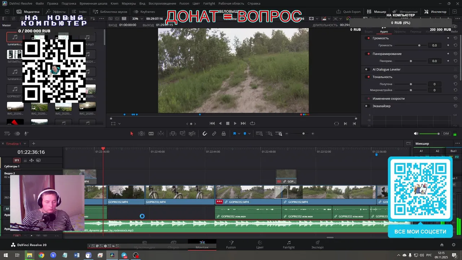Viewport: 462px width, 260px height.
Task: Open the Воспроизведение menu
Action: tap(162, 4)
